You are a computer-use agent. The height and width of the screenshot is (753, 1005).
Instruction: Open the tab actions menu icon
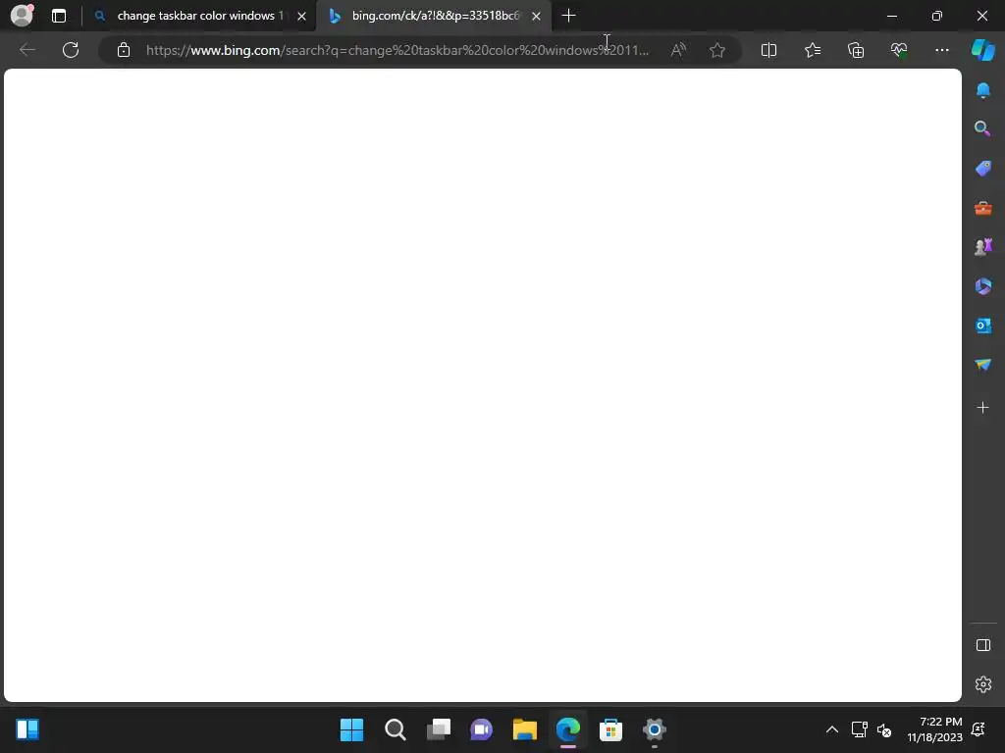(59, 16)
